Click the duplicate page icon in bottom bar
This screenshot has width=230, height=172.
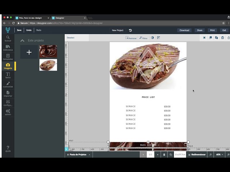click(x=171, y=154)
